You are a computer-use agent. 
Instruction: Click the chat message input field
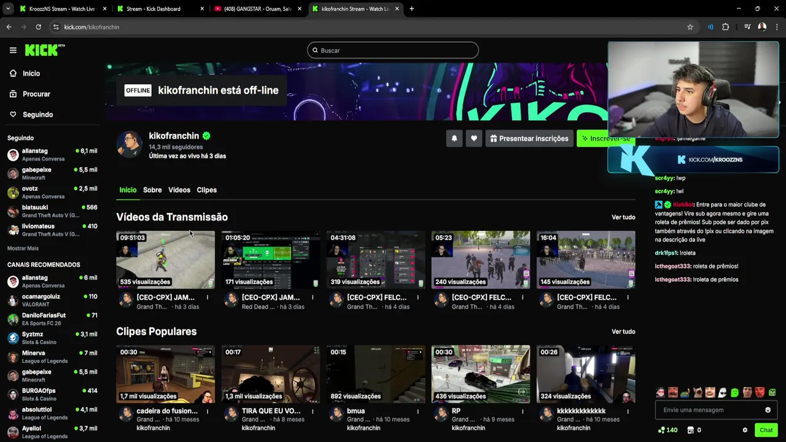click(709, 410)
